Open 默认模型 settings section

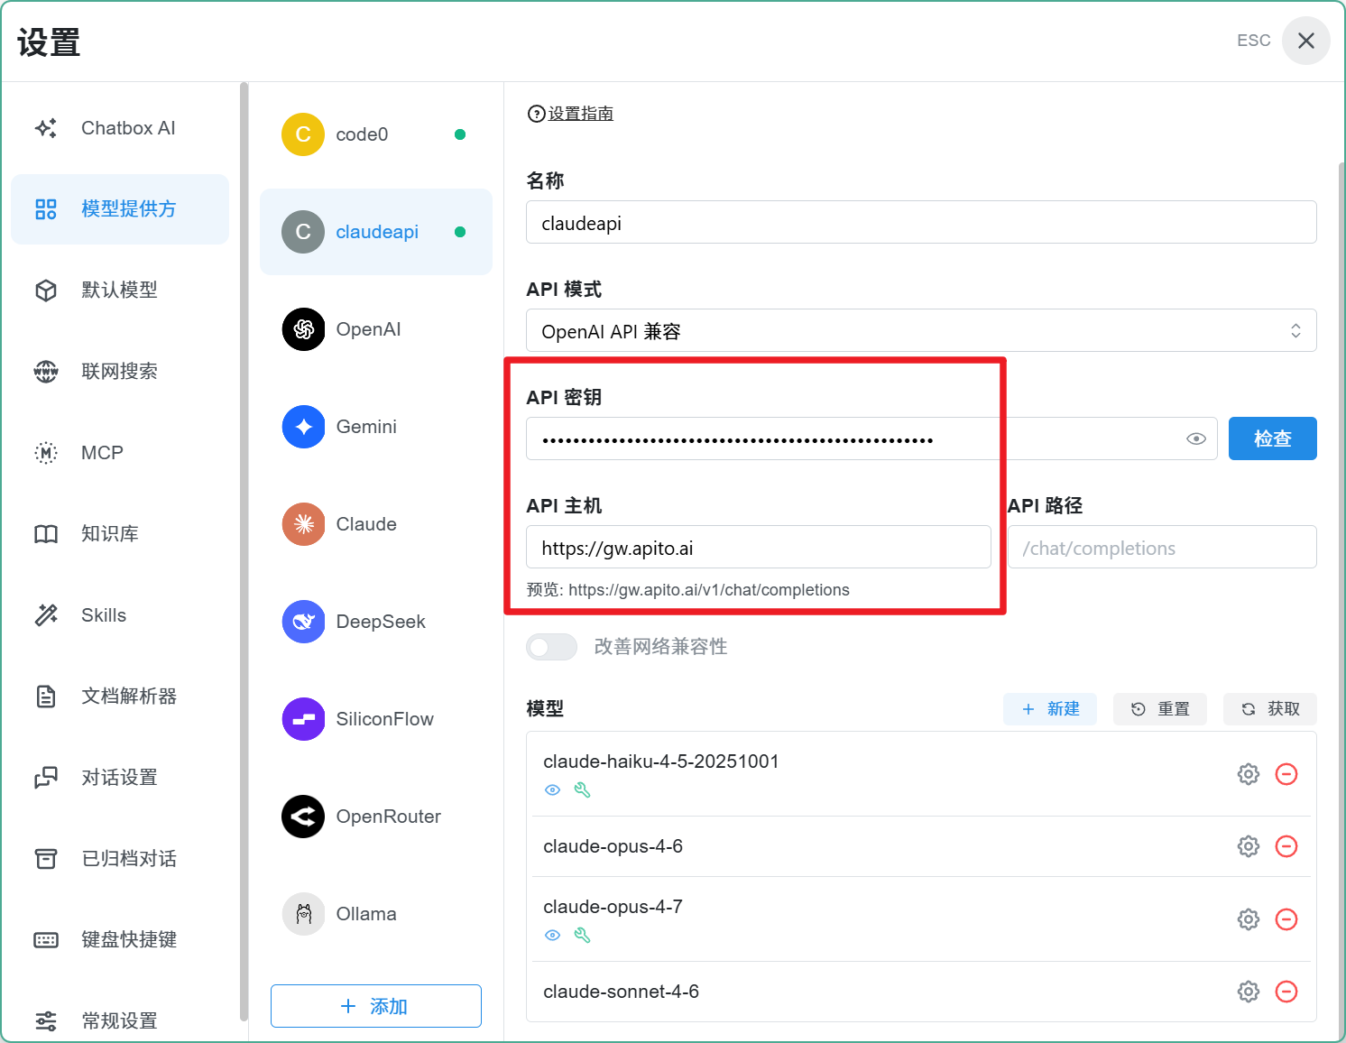[120, 291]
